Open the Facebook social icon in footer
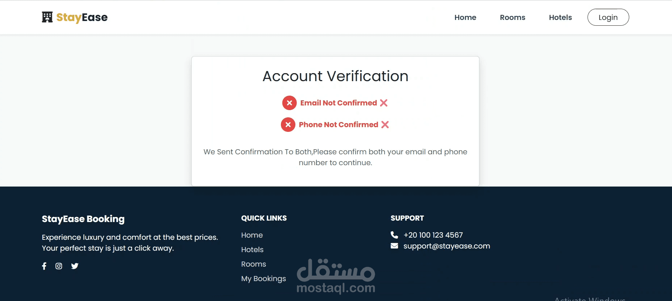Viewport: 672px width, 301px height. [44, 266]
